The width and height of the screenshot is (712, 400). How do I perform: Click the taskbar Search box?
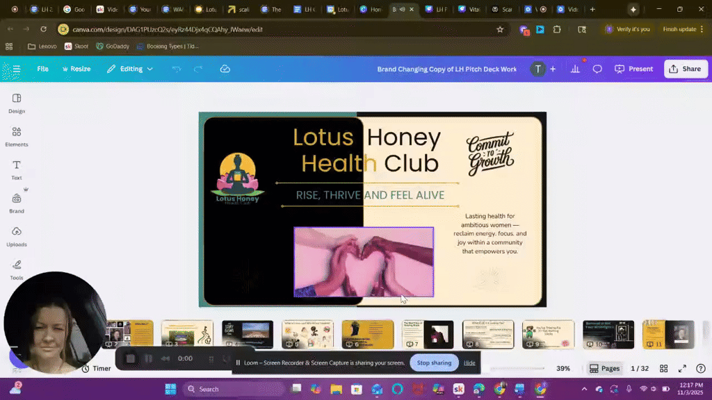(234, 389)
